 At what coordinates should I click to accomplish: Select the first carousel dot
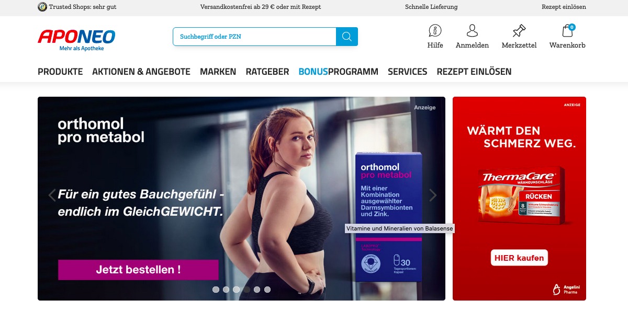[216, 289]
